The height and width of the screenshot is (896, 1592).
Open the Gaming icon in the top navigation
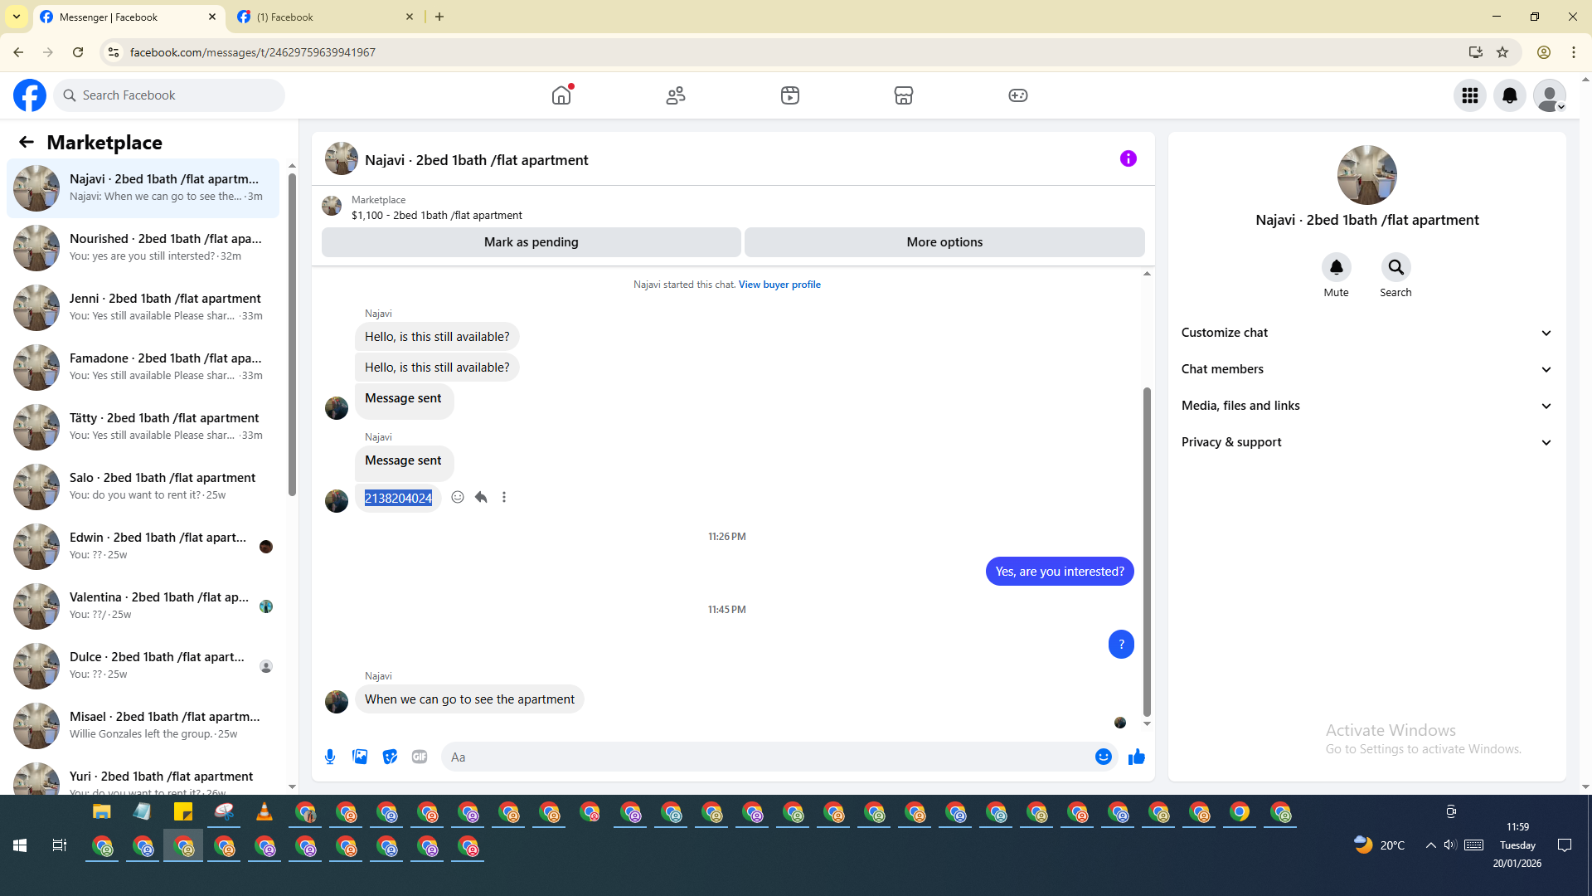(x=1018, y=95)
